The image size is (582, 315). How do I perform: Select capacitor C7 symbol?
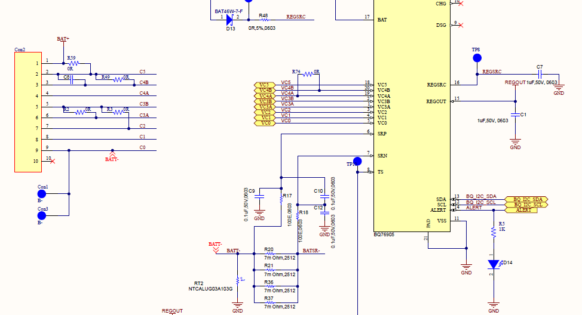click(x=540, y=74)
